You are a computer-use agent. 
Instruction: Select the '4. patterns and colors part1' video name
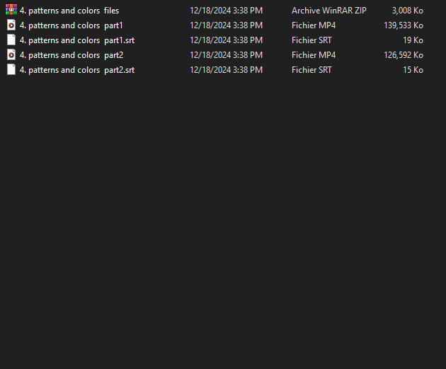coord(71,25)
